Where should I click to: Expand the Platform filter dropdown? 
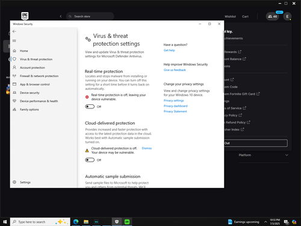click(264, 155)
